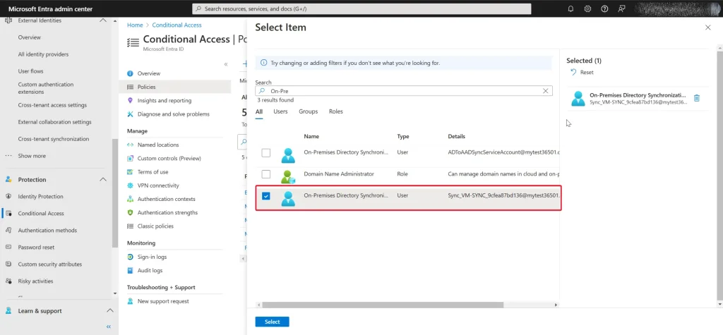Screen dimensions: 723x335
Task: Delete the selected On-Premises account via trash icon
Action: coord(697,98)
